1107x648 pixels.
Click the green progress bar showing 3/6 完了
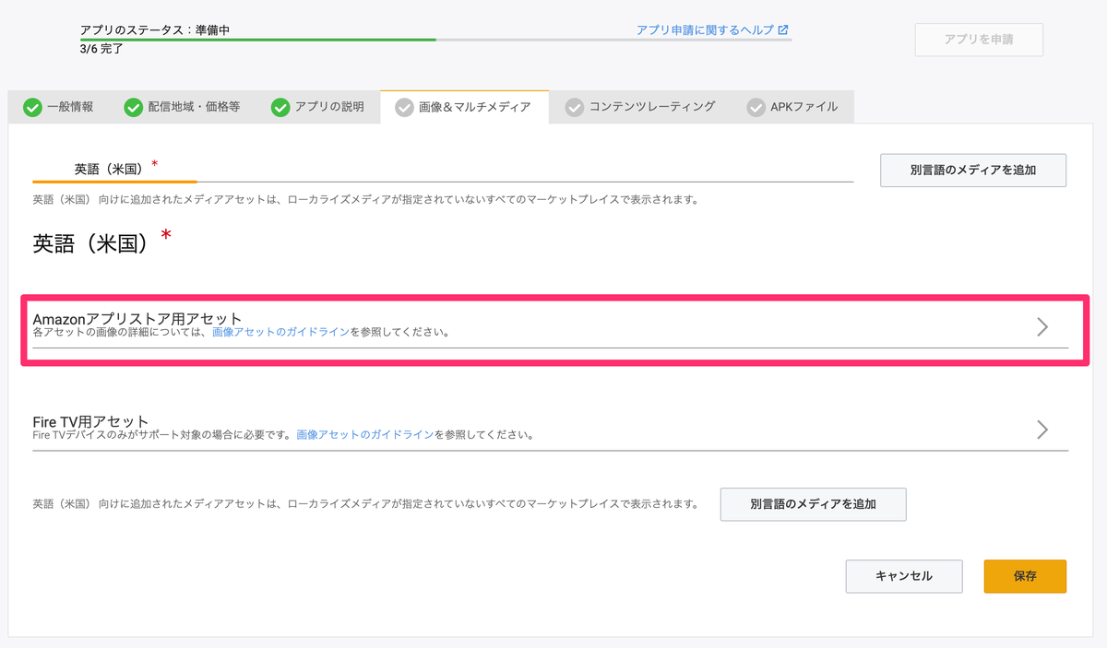tap(258, 41)
